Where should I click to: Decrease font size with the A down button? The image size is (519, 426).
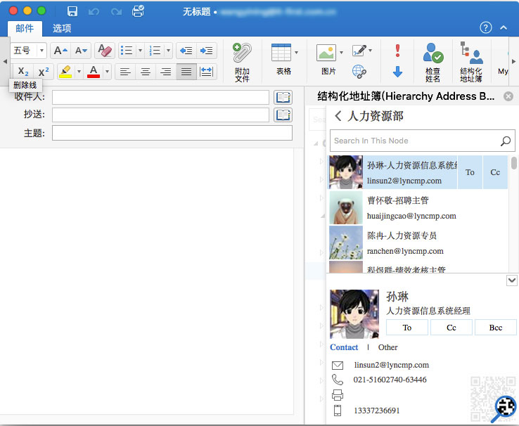click(x=81, y=51)
